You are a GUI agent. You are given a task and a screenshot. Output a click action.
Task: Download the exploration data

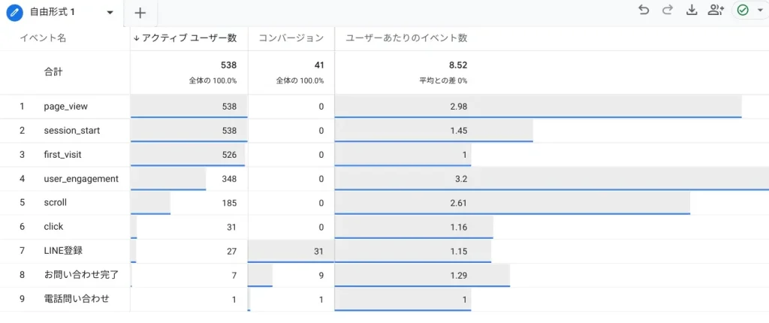pos(692,11)
